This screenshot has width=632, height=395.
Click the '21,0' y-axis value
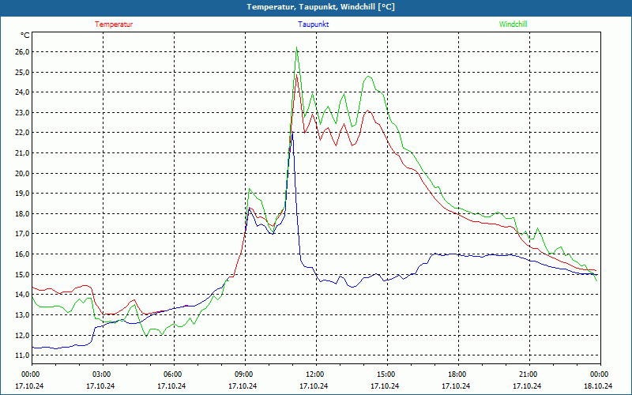[22, 152]
